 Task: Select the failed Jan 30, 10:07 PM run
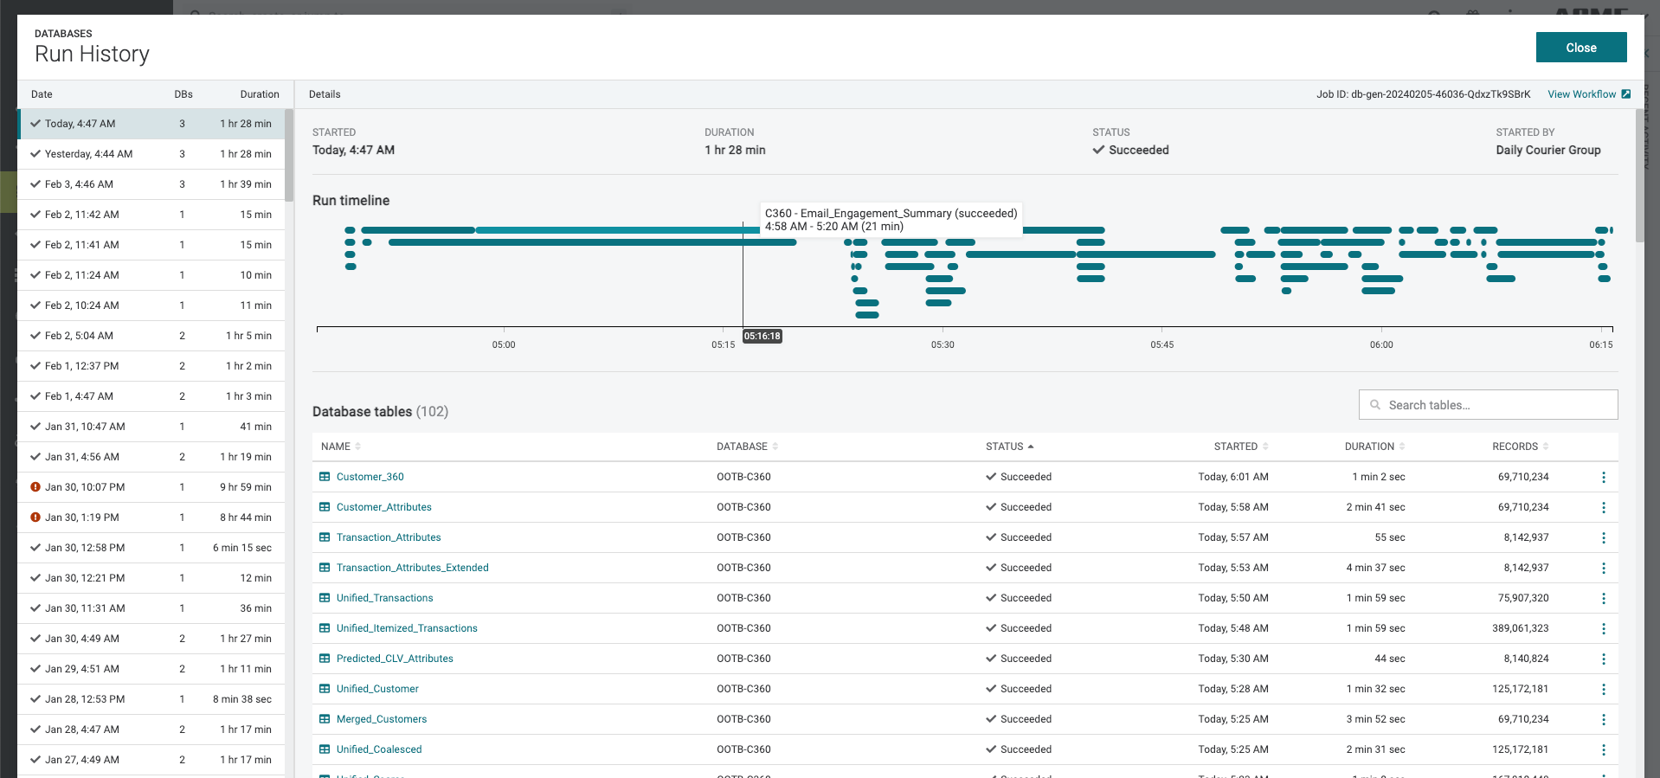(151, 487)
